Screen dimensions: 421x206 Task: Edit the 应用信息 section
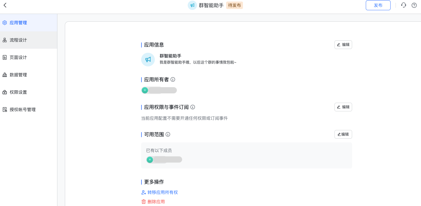[343, 44]
